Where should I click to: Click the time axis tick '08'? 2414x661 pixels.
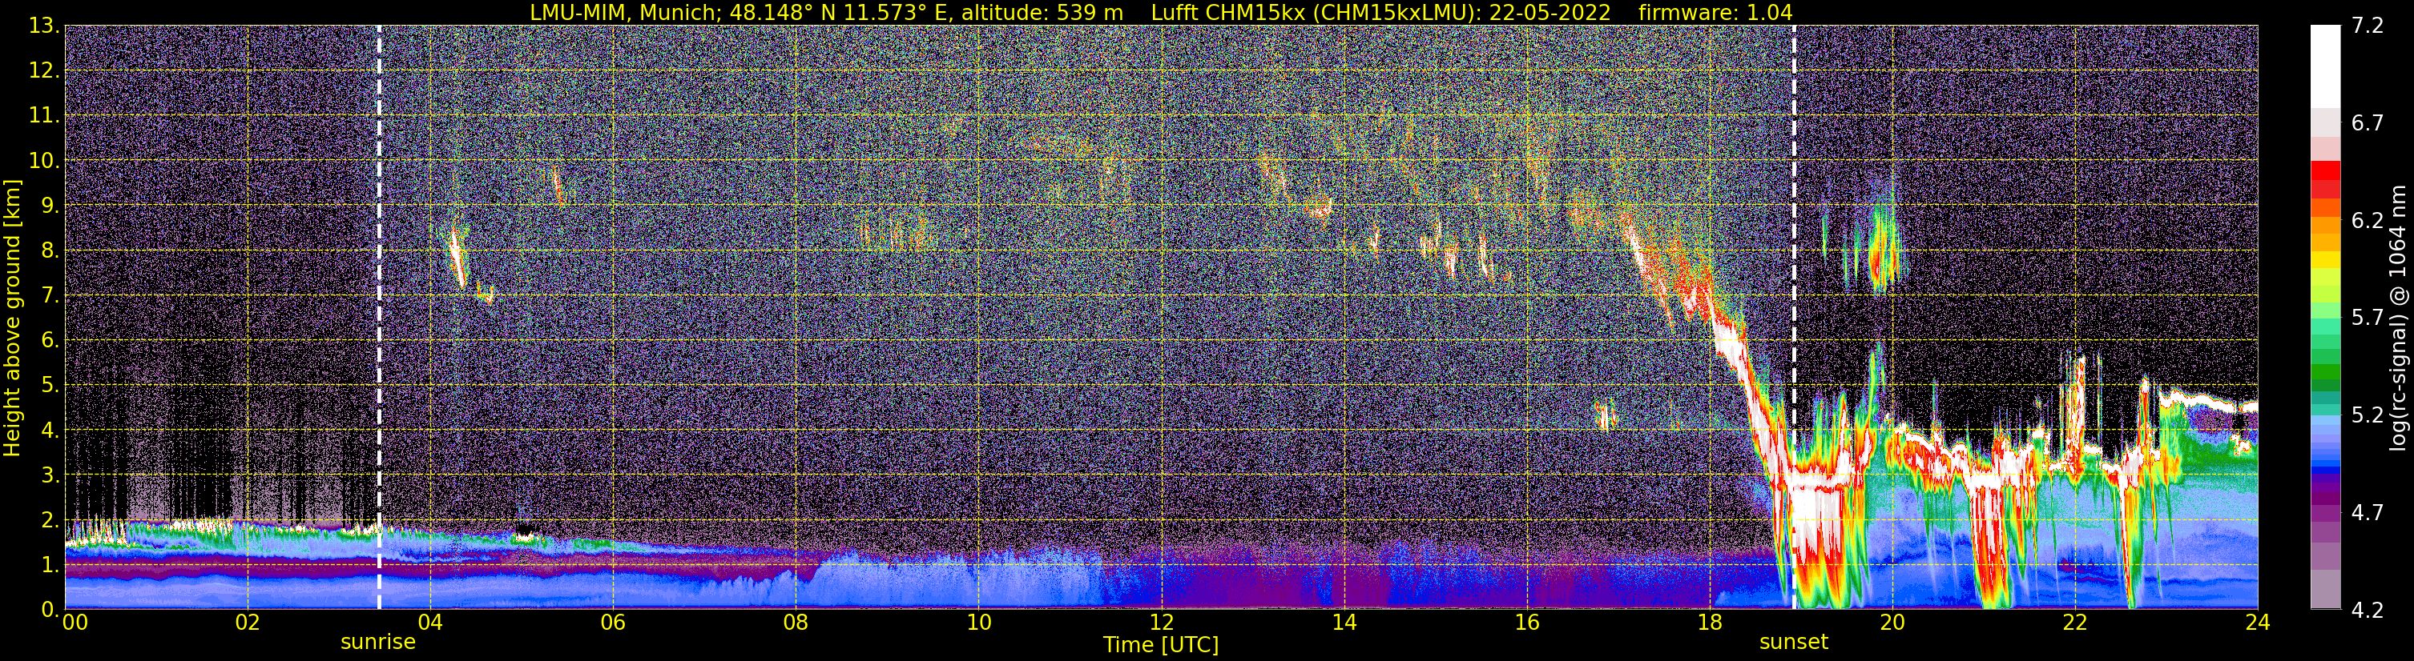coord(796,623)
